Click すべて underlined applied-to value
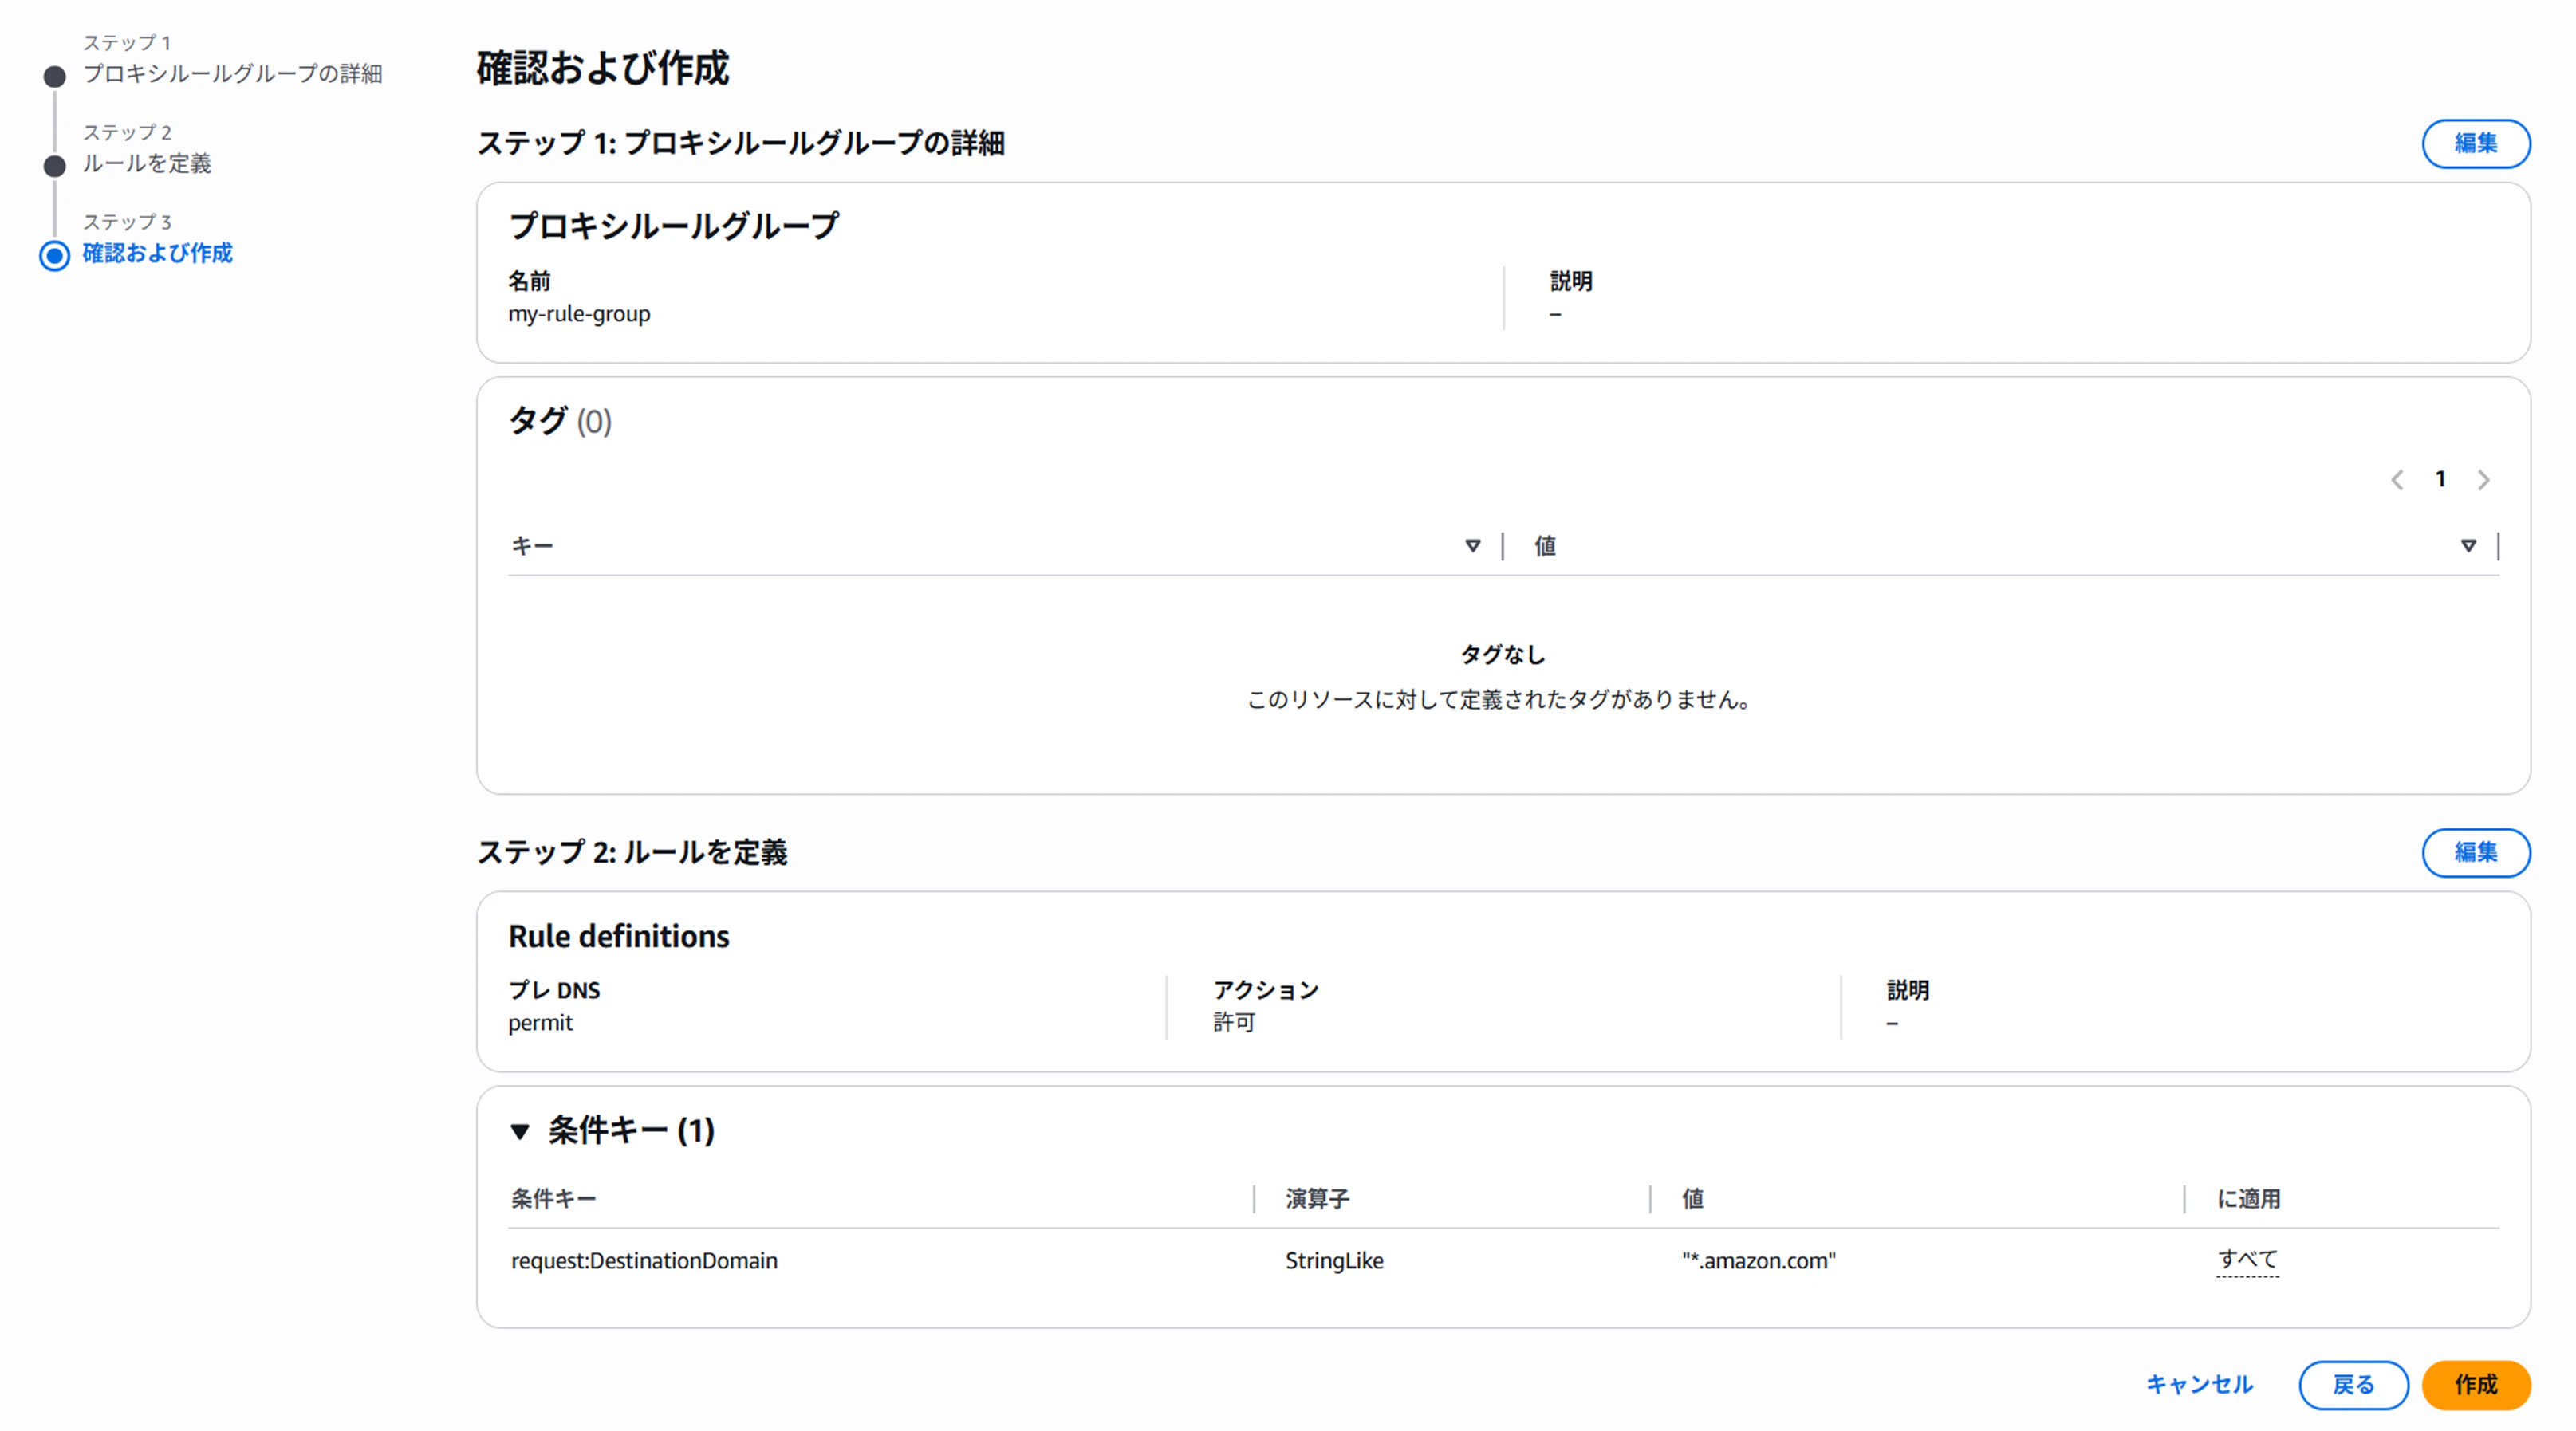This screenshot has width=2576, height=1431. tap(2247, 1260)
